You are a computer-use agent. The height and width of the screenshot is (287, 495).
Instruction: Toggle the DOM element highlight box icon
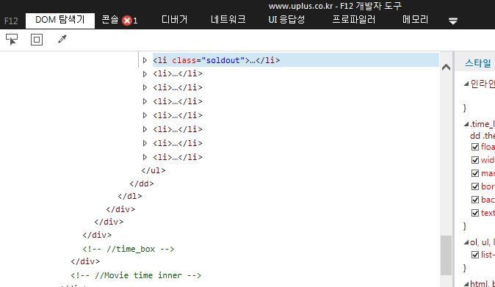click(37, 40)
